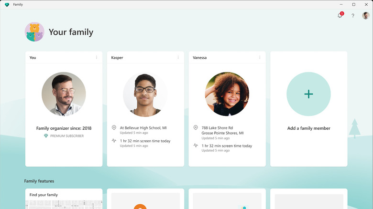This screenshot has height=209, width=373.
Task: Click Vanessa's location pin icon
Action: 196,128
